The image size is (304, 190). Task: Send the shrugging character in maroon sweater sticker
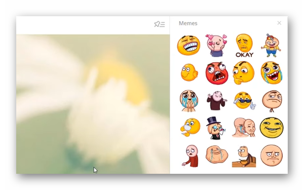click(216, 101)
